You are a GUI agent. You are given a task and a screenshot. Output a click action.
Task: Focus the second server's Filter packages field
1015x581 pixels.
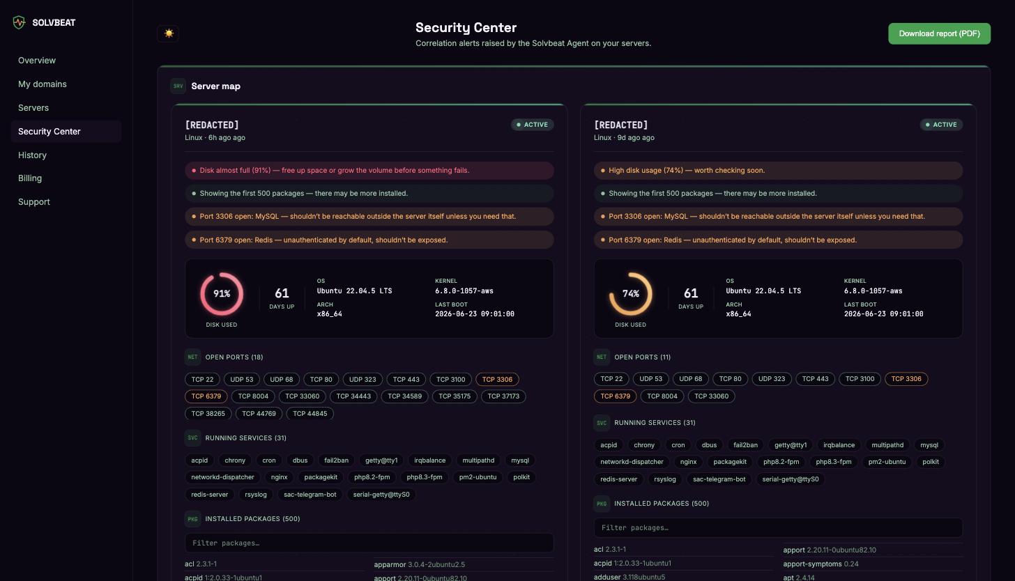(778, 527)
